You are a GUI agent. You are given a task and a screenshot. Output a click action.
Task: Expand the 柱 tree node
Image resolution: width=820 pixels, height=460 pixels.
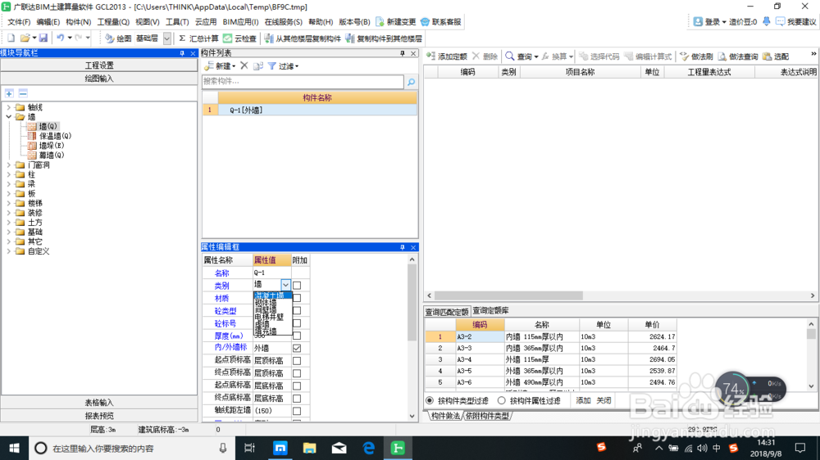click(x=9, y=174)
